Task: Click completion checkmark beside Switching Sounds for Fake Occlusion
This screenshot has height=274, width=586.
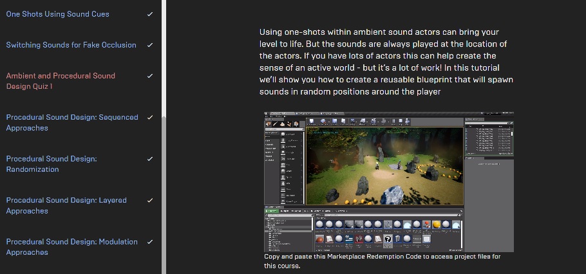Action: coord(150,45)
